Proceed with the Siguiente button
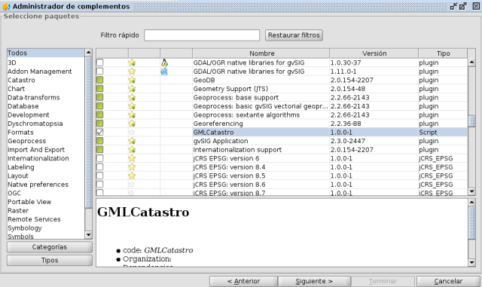This screenshot has width=482, height=287. coord(314,281)
